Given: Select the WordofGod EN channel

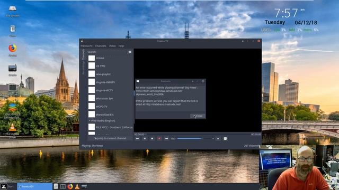Looking at the screenshot, I should pyautogui.click(x=110, y=115).
